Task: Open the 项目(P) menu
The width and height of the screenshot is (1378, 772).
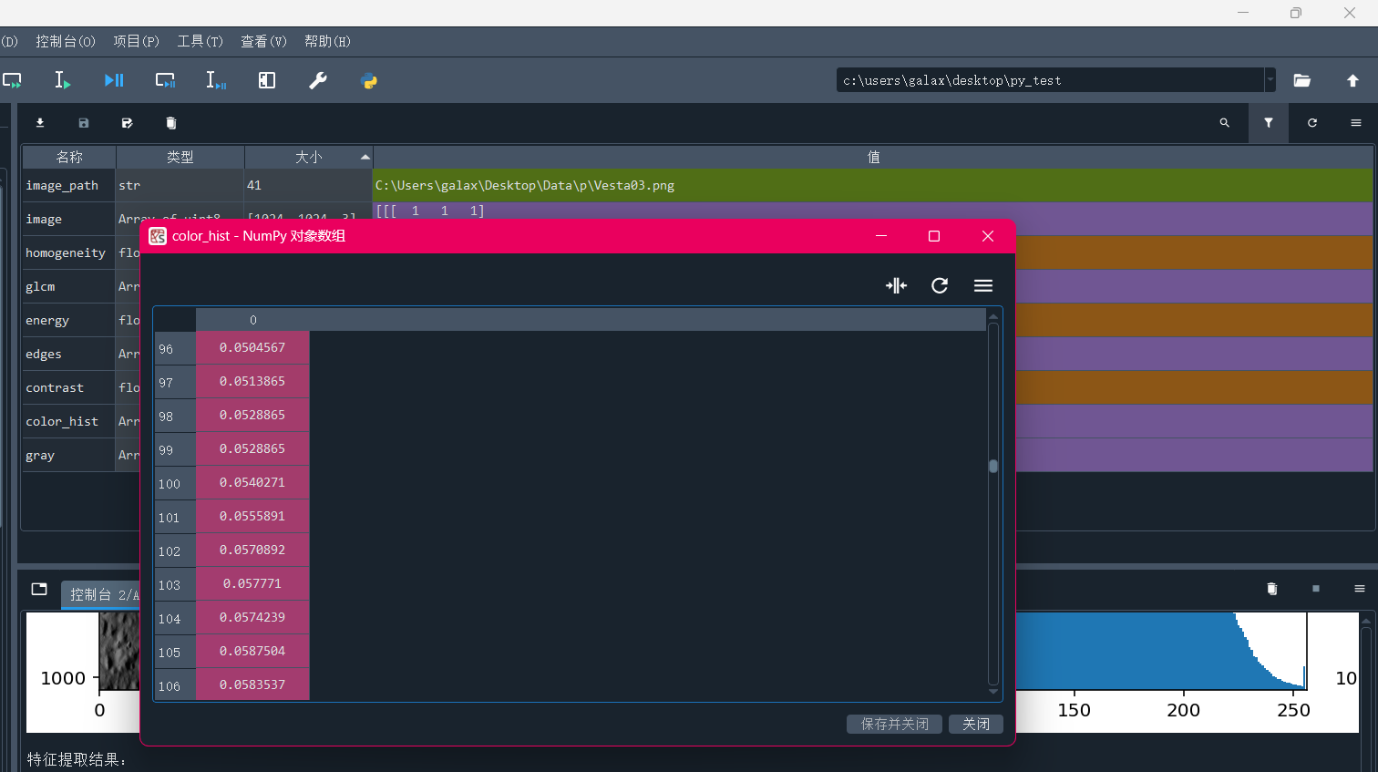Action: [x=136, y=41]
